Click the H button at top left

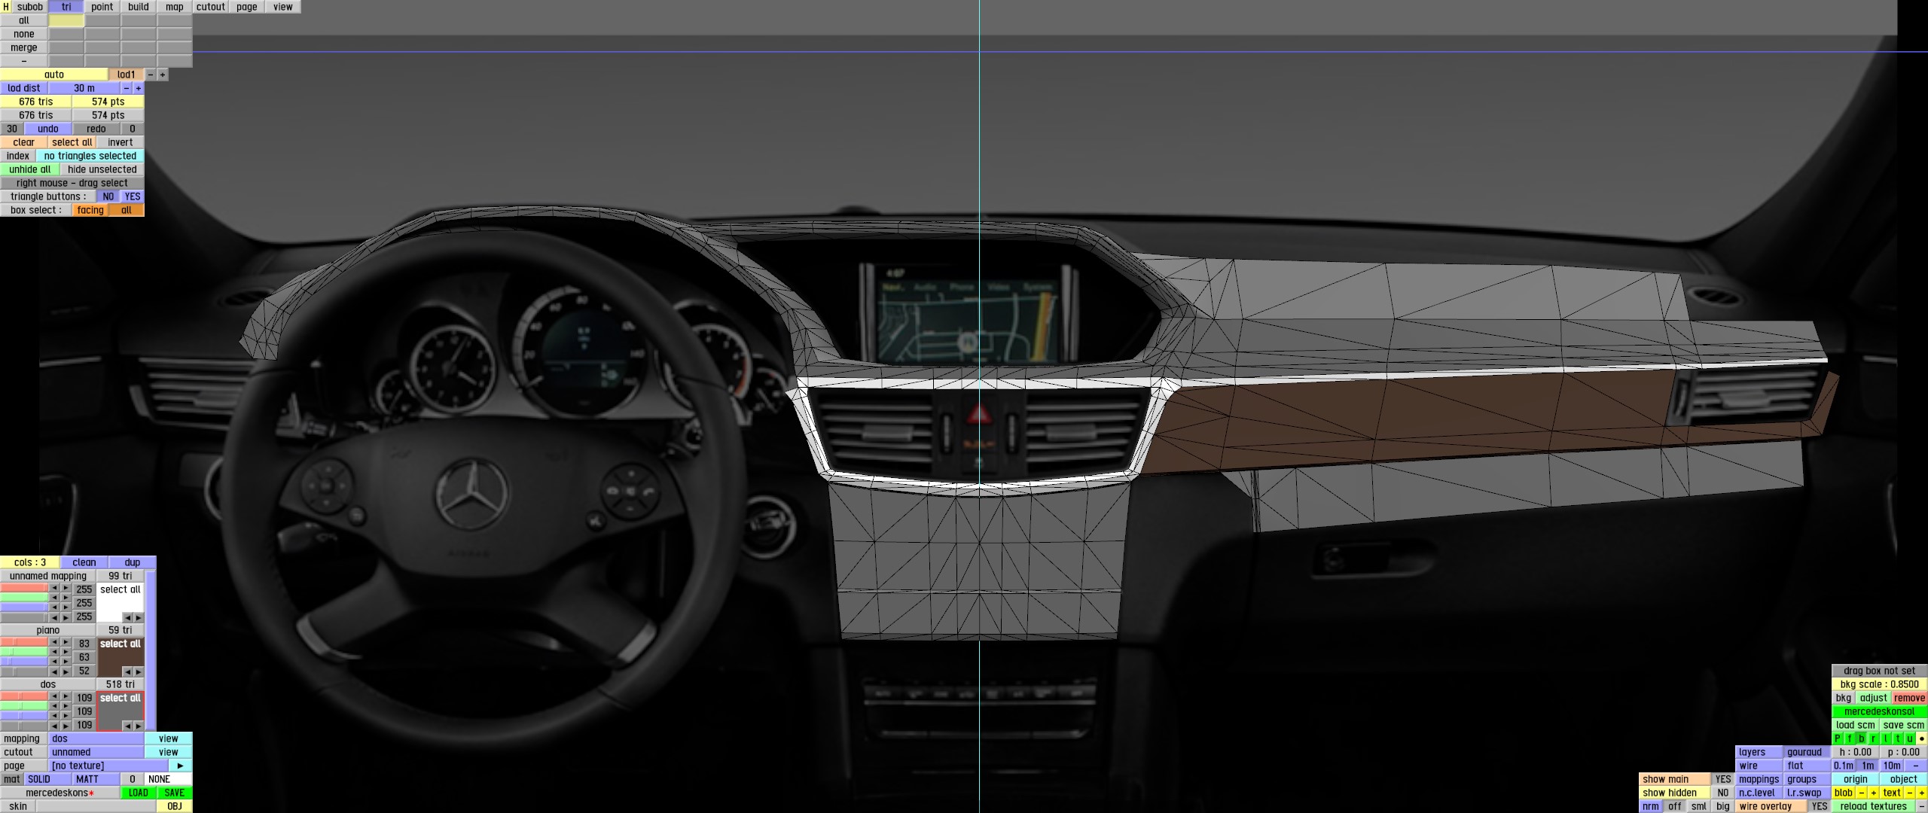[6, 7]
